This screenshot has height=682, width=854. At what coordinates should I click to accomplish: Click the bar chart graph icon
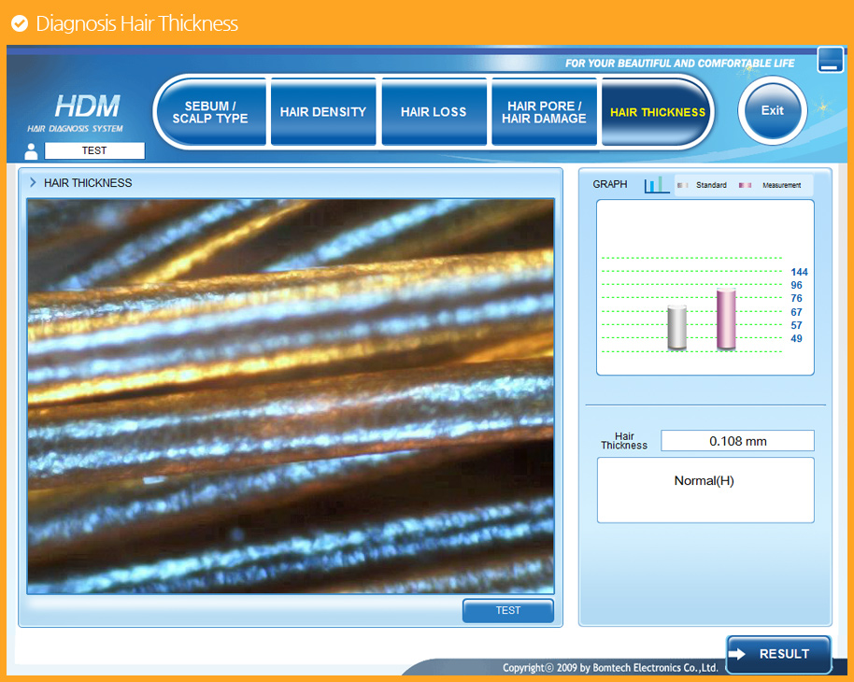(x=656, y=185)
